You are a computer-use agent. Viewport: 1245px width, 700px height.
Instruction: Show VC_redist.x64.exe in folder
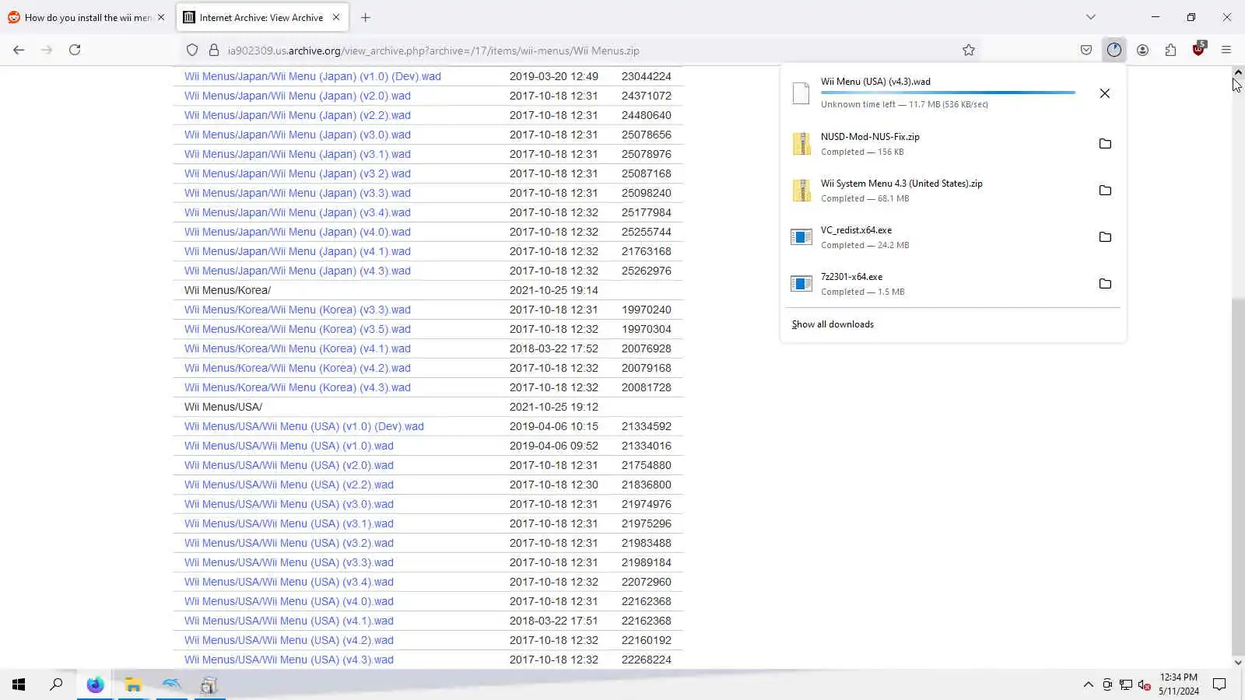click(x=1105, y=237)
